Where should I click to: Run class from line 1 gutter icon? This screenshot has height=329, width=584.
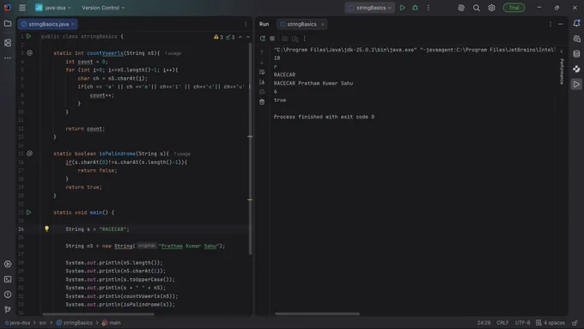click(28, 37)
